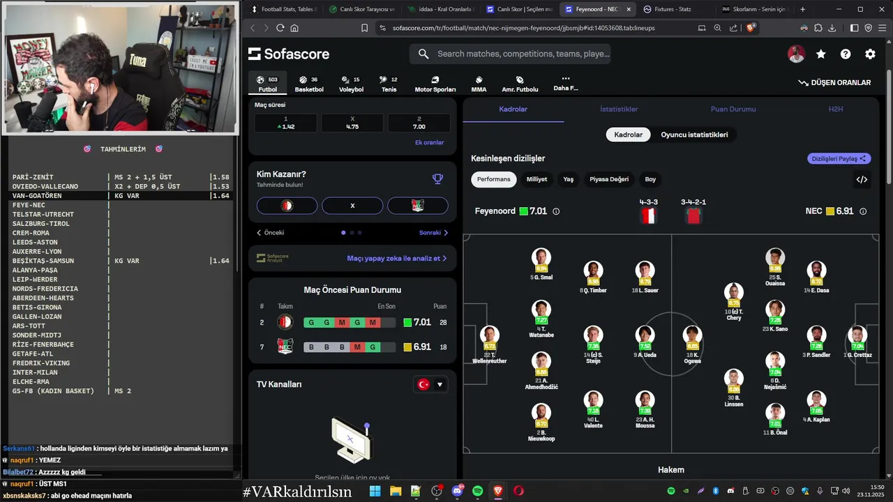Bookmark this page in address bar
This screenshot has height=502, width=893.
[364, 28]
